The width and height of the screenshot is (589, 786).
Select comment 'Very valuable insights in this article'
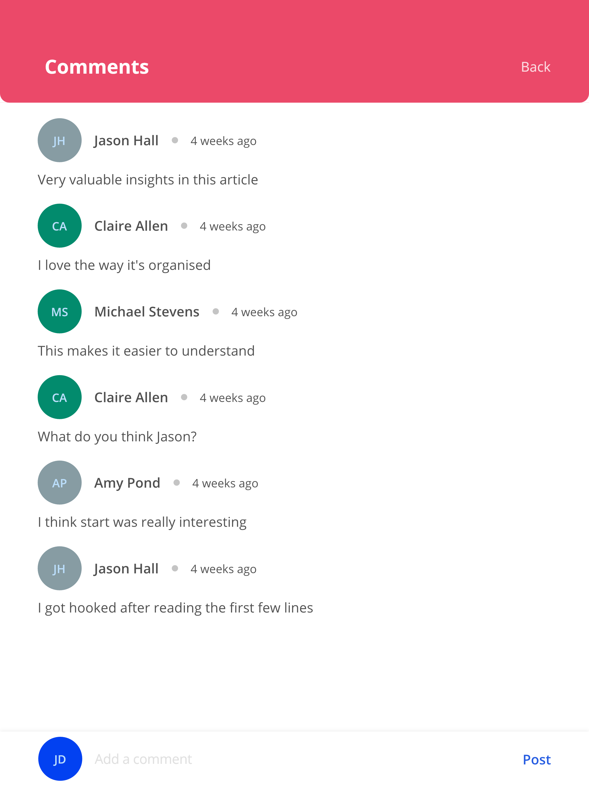[148, 180]
